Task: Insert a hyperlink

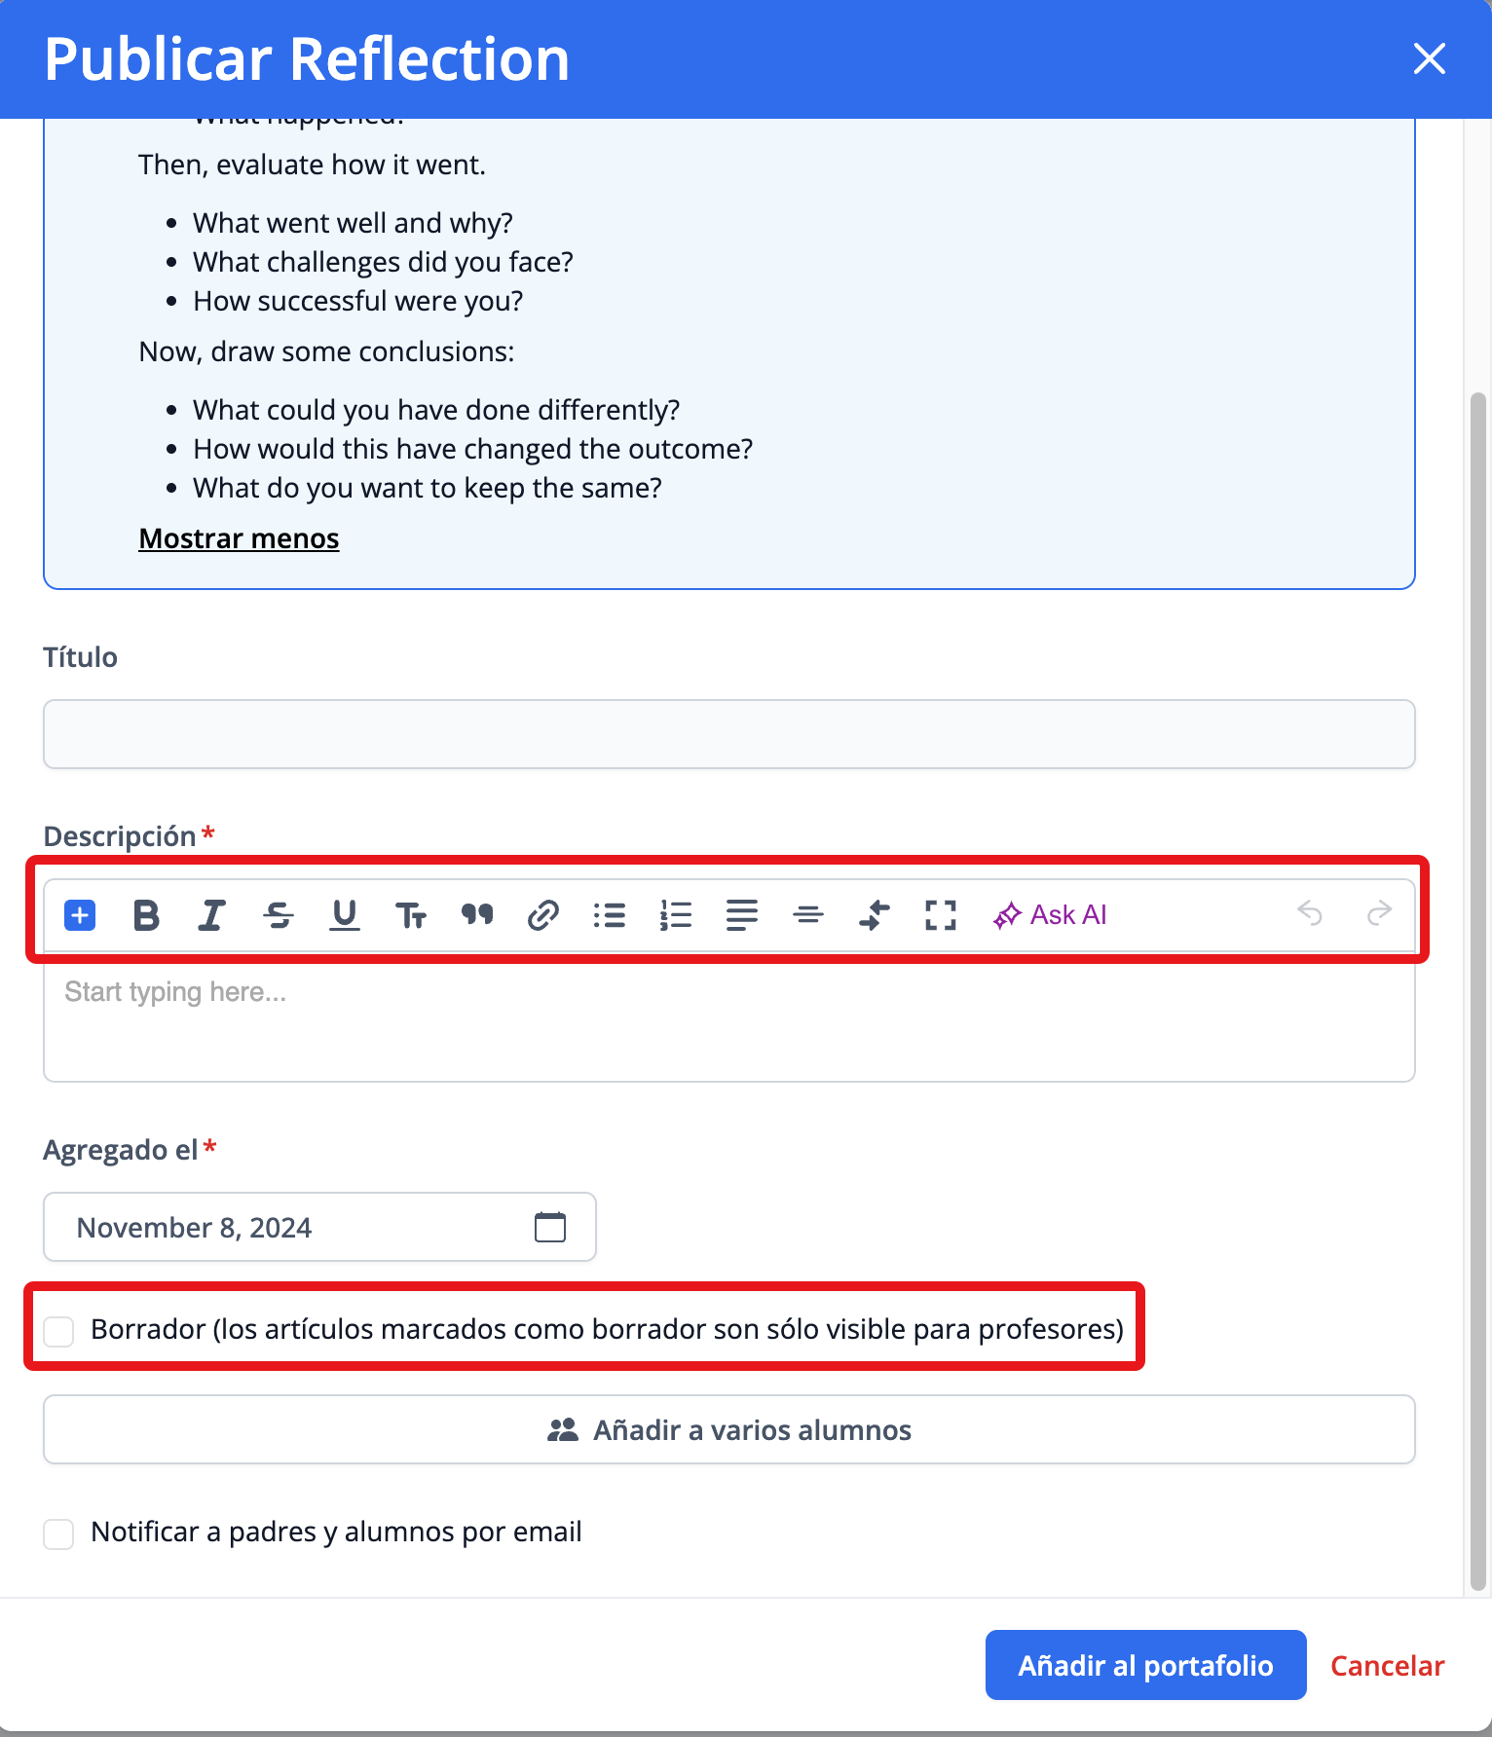Action: pyautogui.click(x=542, y=915)
